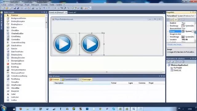Expand the Location property row
The width and height of the screenshot is (197, 111).
[x=168, y=39]
